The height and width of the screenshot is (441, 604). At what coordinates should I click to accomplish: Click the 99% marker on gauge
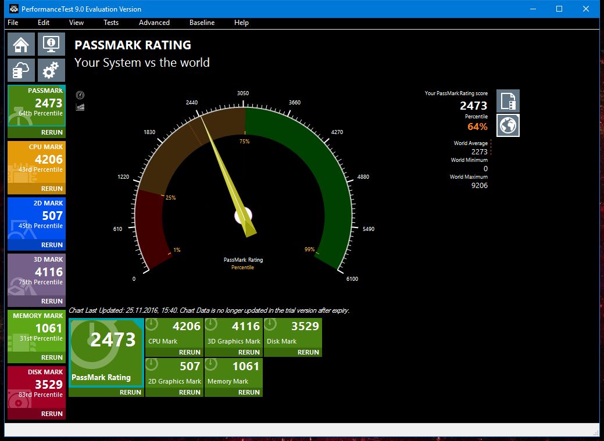tap(309, 249)
